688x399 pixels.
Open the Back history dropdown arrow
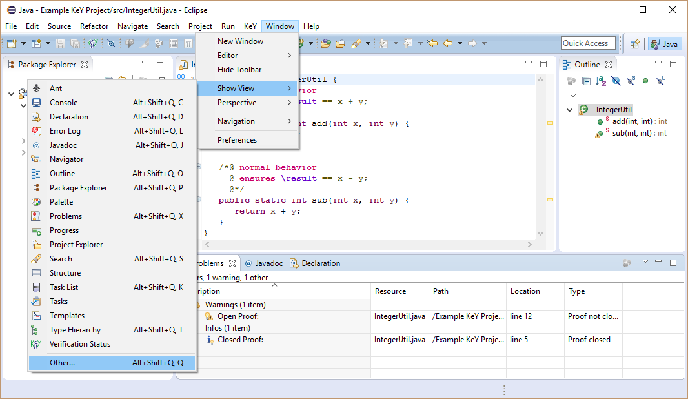click(460, 43)
